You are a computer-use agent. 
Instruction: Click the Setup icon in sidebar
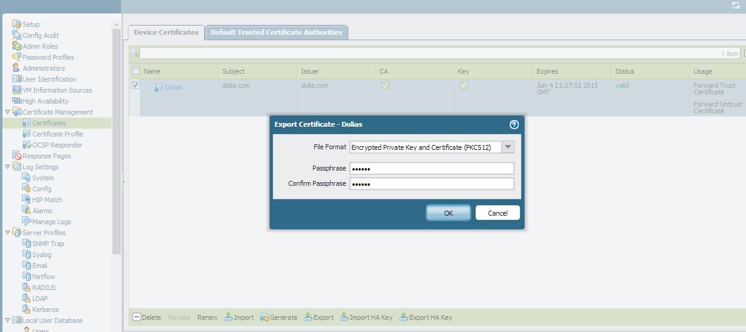click(16, 24)
